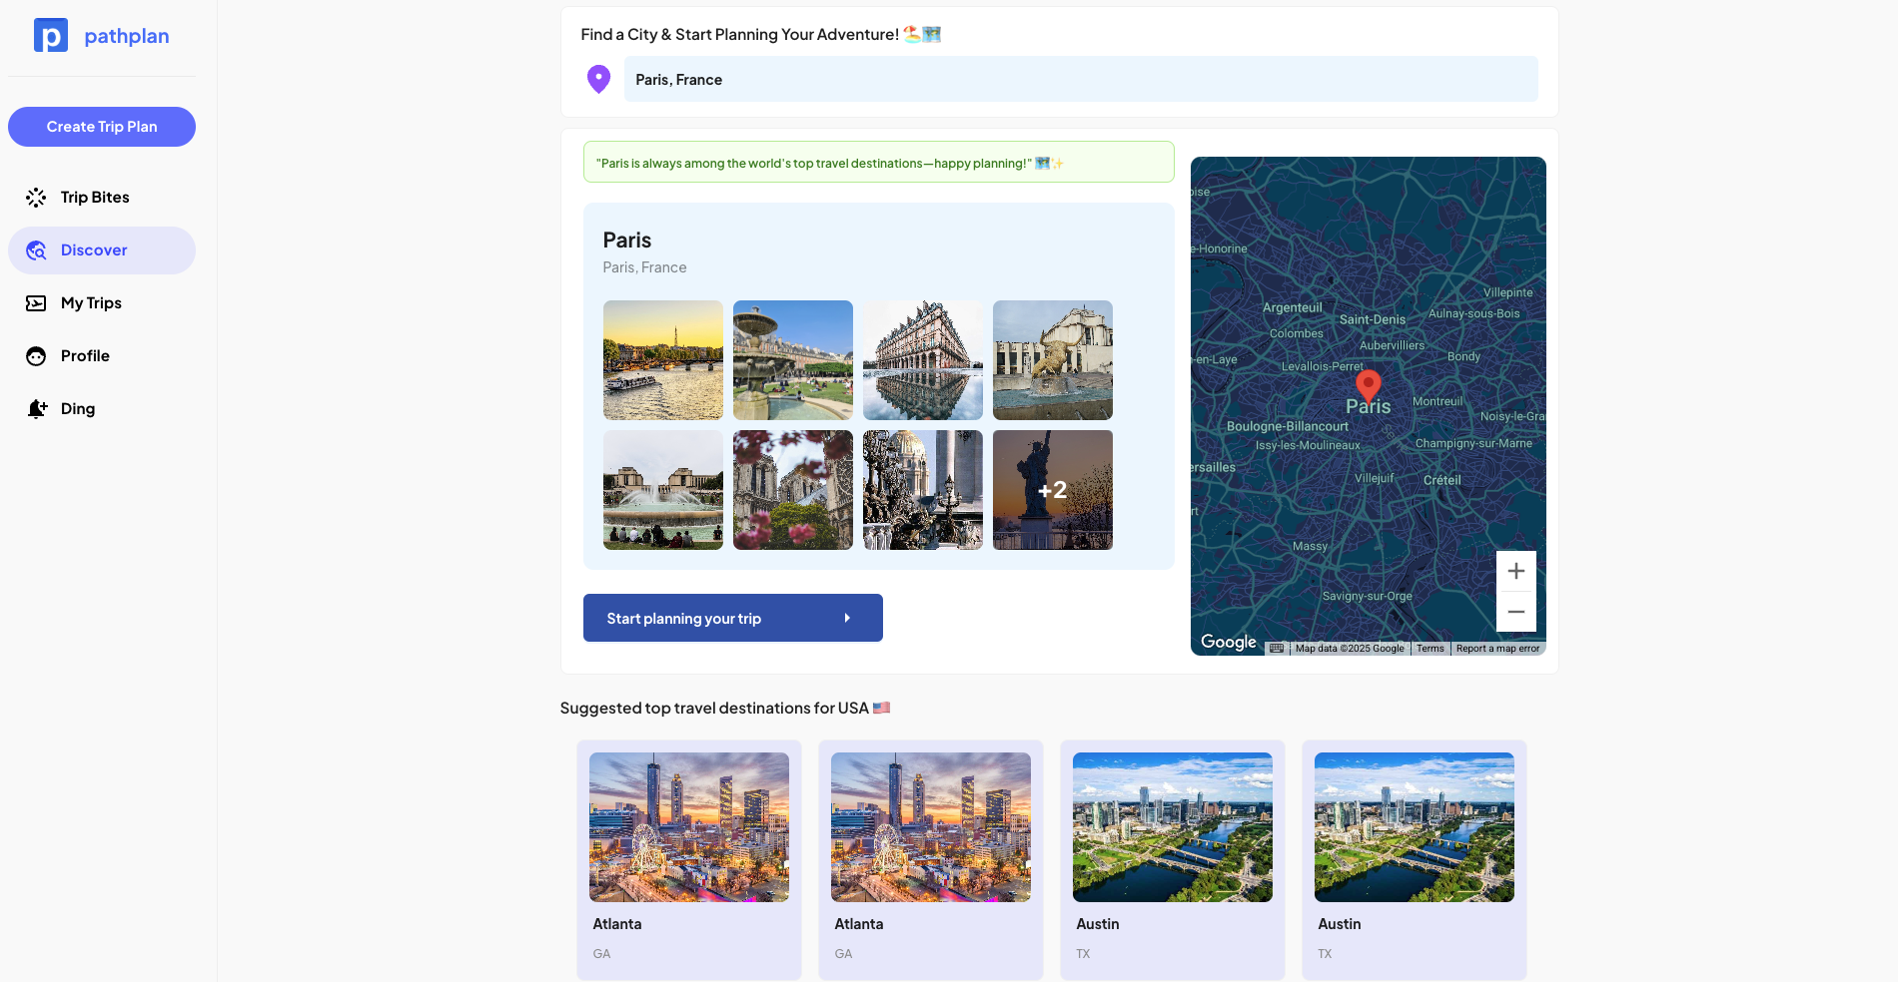Click the Paris, France search field
The image size is (1898, 982).
pyautogui.click(x=1081, y=79)
